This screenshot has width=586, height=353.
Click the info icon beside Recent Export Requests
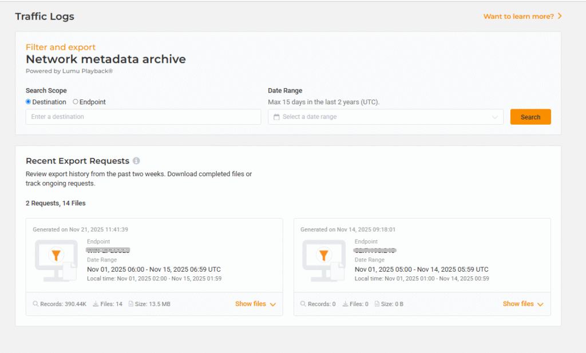(136, 161)
